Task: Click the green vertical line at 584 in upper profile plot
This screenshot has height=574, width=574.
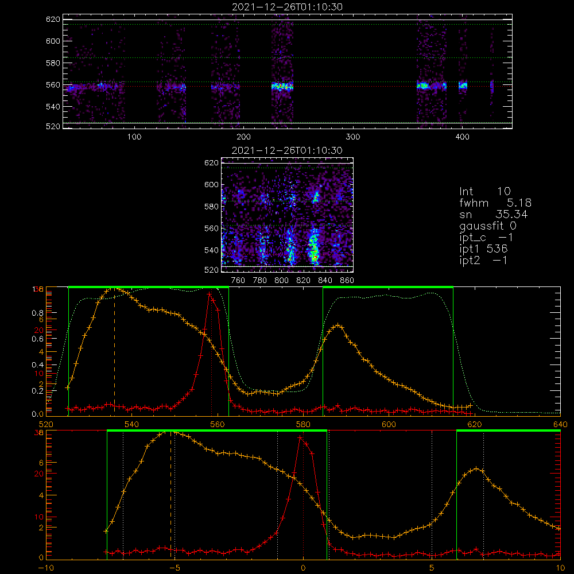Action: coord(323,351)
